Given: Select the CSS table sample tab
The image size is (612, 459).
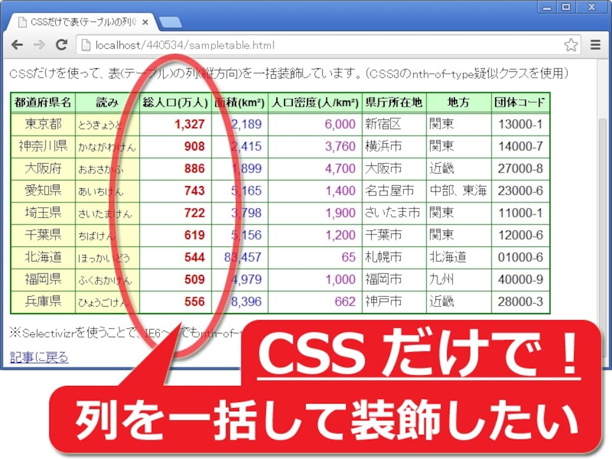Looking at the screenshot, I should pos(82,22).
